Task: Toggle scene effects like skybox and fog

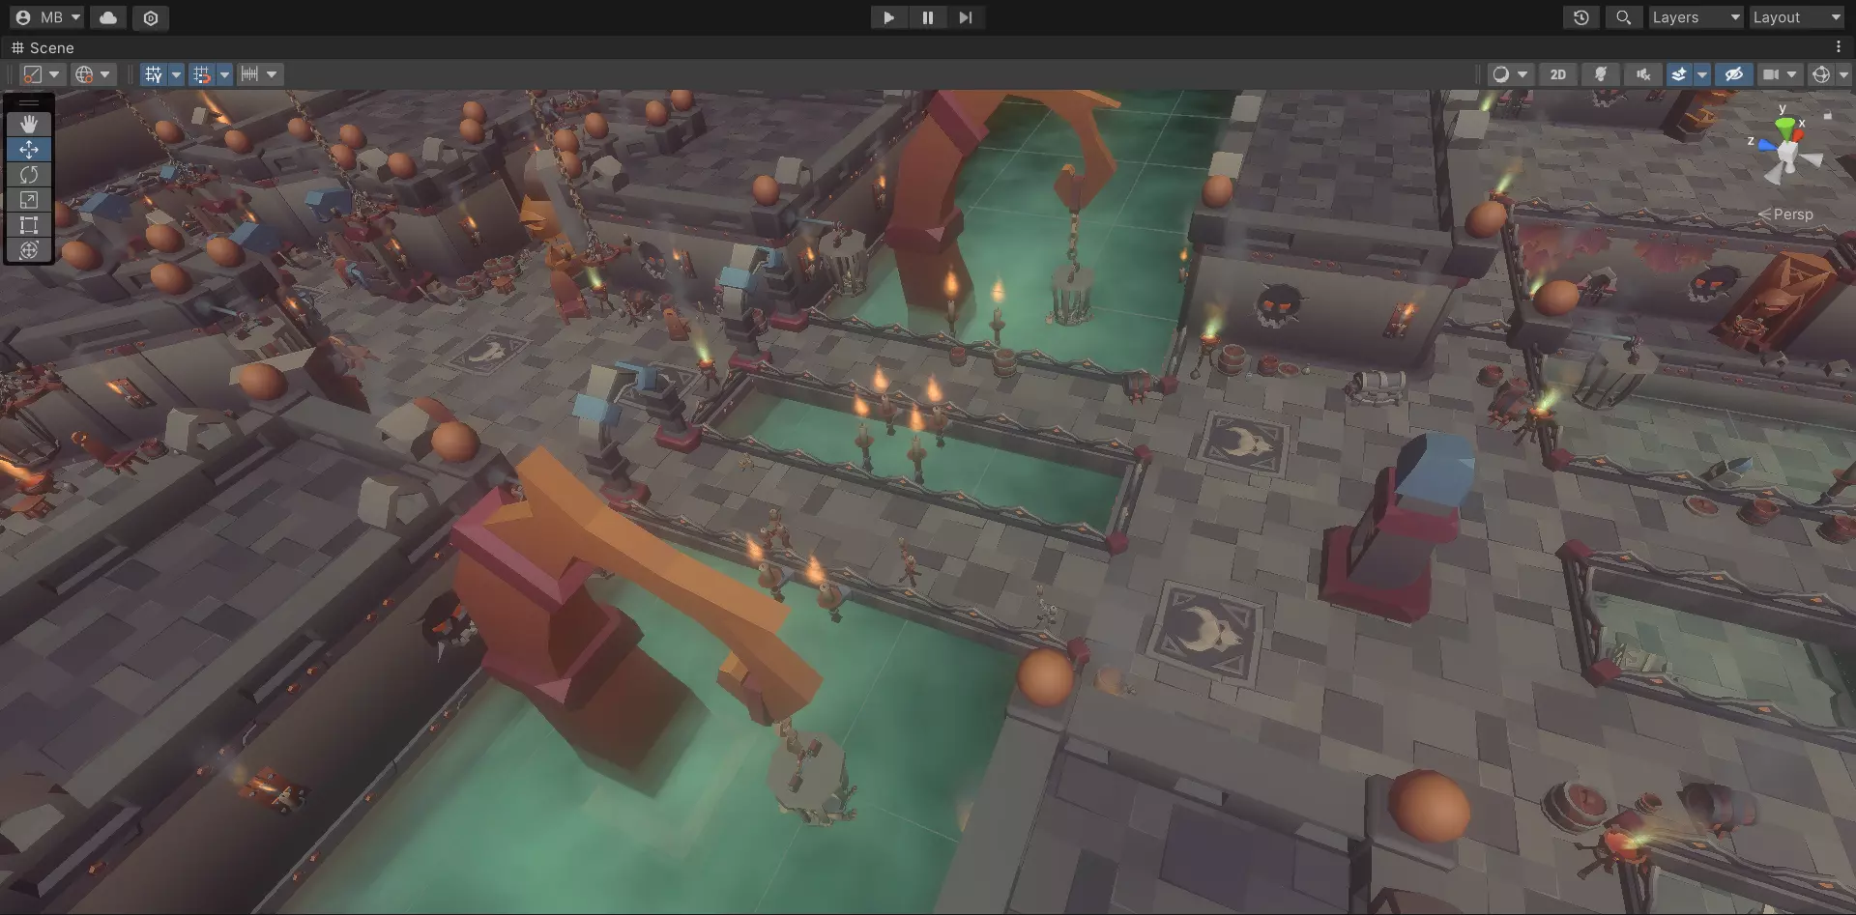Action: point(1679,74)
